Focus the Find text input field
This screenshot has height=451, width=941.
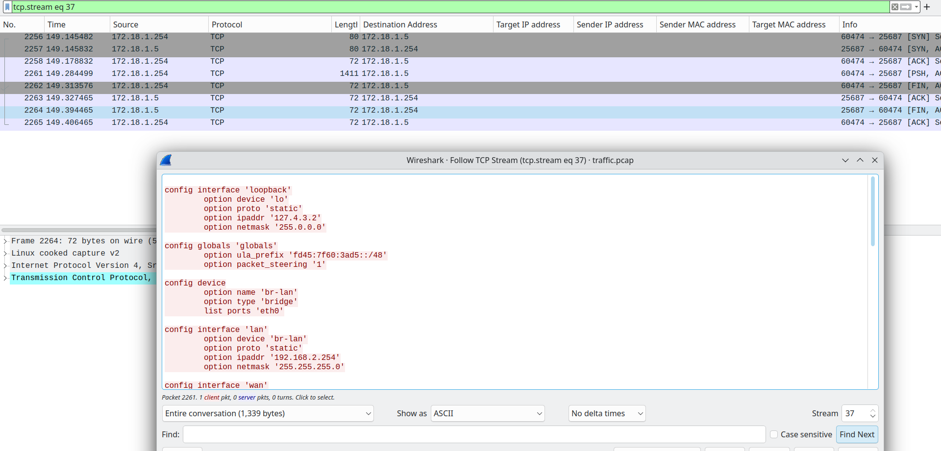[474, 434]
